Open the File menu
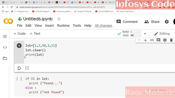Viewport: 175px width, 98px height. [20, 26]
